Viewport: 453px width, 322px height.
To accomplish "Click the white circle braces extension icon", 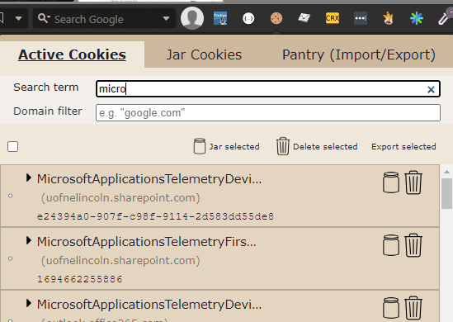I will (x=248, y=18).
